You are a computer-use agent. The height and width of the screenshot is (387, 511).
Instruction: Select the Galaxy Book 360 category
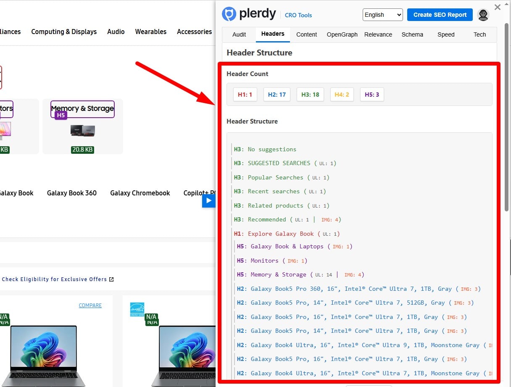tap(72, 193)
